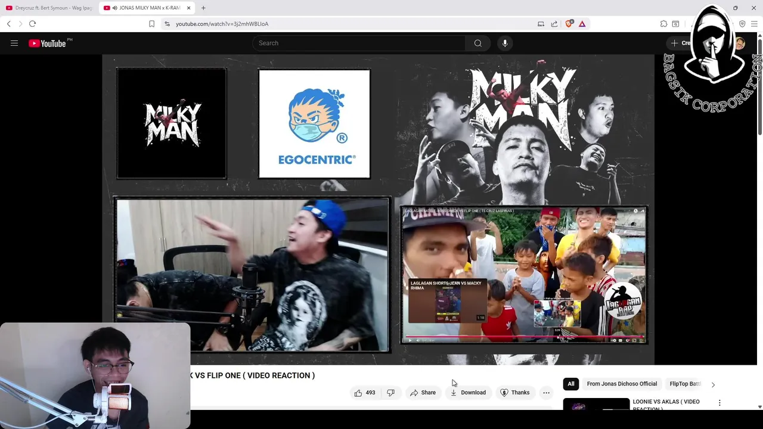Send a Thanks to the creator
Screen dimensions: 763x429
(514, 393)
